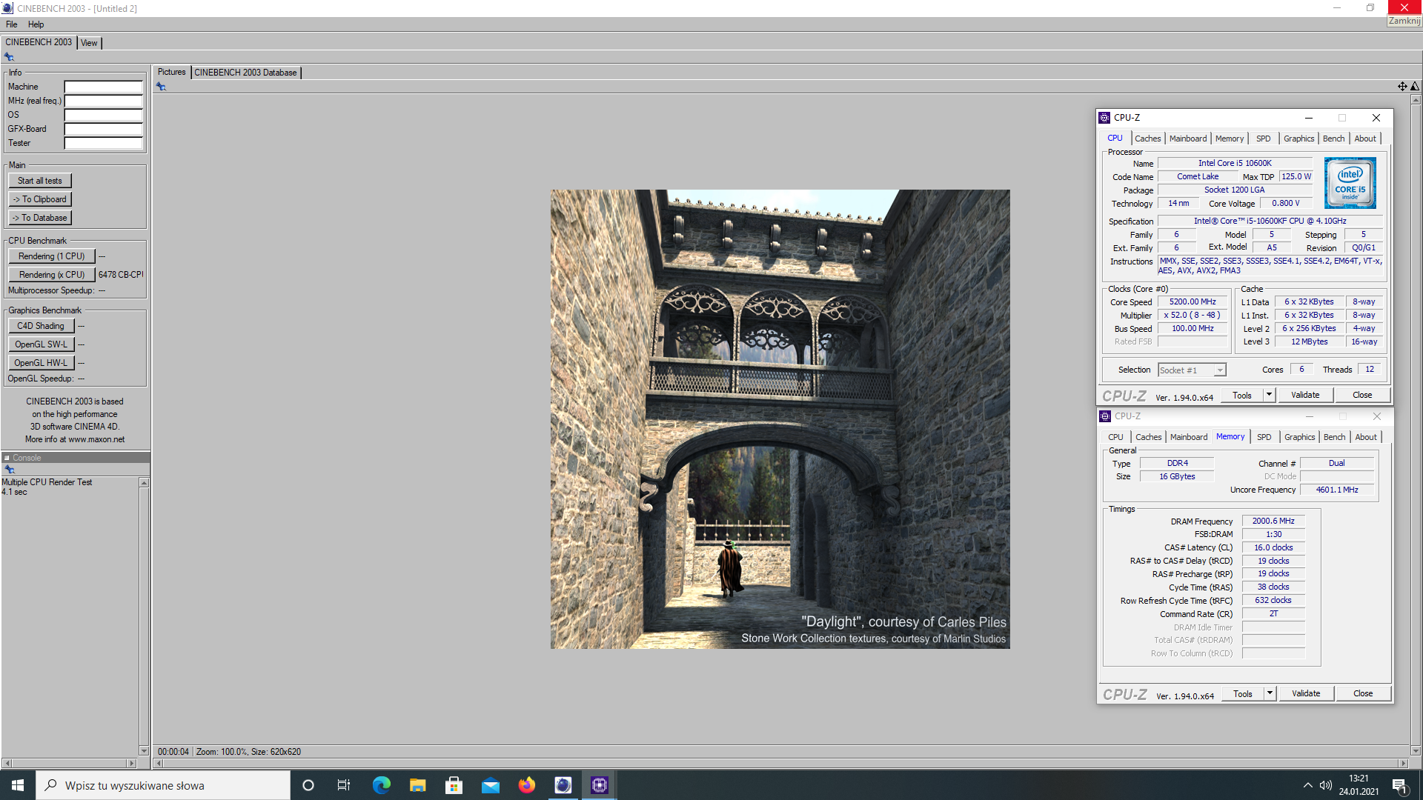This screenshot has width=1423, height=800.
Task: Open File Explorer from taskbar
Action: [x=417, y=785]
